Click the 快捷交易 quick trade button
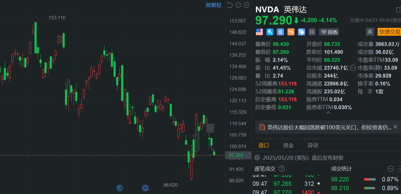The width and height of the screenshot is (401, 194). [389, 32]
